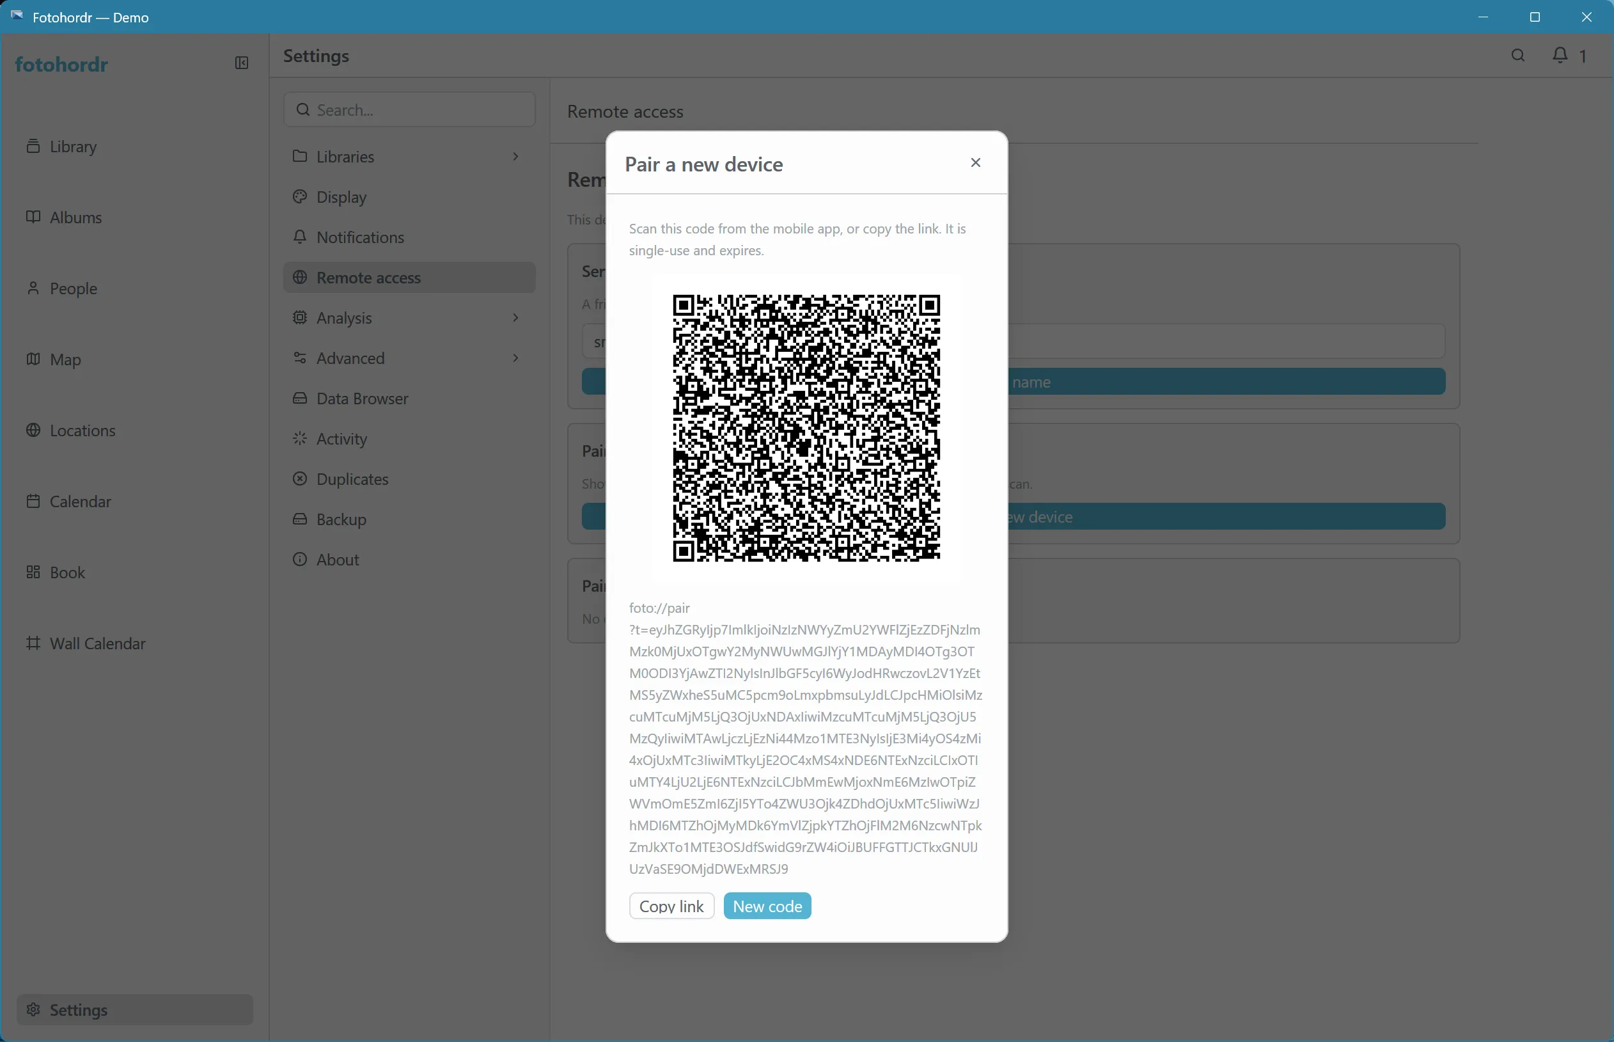This screenshot has width=1614, height=1042.
Task: Maximize the Fotohordr window
Action: click(1535, 17)
